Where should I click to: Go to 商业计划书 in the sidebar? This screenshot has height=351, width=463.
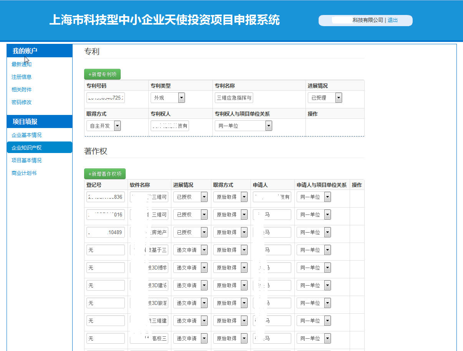click(24, 173)
